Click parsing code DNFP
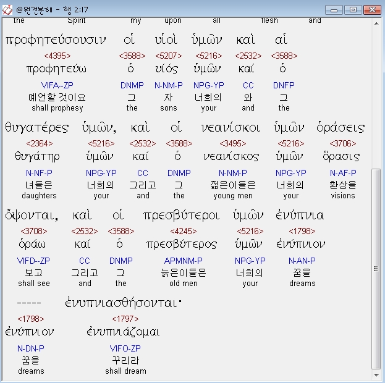Viewport: 385px width, 383px height. (x=284, y=85)
